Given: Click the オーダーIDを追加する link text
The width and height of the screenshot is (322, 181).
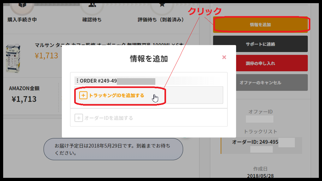Looking at the screenshot, I should click(109, 118).
